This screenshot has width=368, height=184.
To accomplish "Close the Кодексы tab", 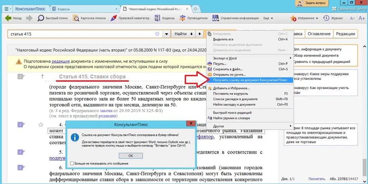I will [x=116, y=9].
